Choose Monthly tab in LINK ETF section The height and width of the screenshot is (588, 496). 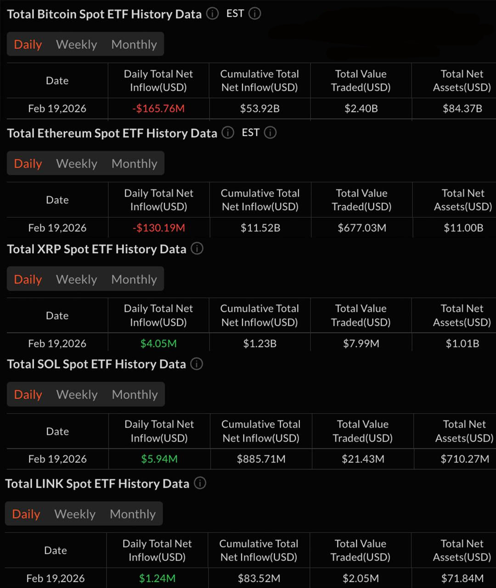pyautogui.click(x=133, y=514)
